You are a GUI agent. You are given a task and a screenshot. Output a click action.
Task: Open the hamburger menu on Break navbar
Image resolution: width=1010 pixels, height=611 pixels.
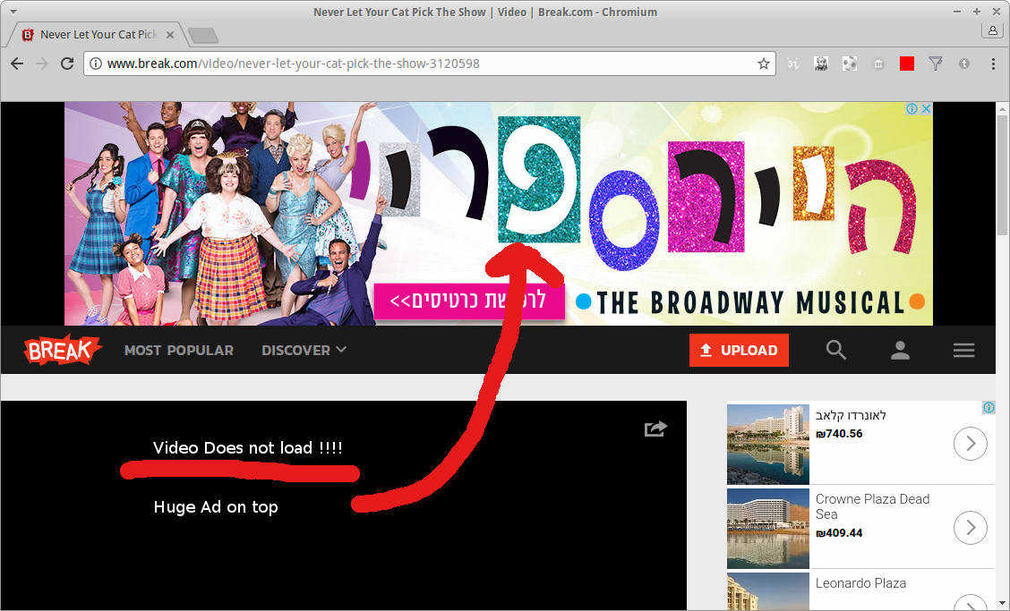click(963, 351)
